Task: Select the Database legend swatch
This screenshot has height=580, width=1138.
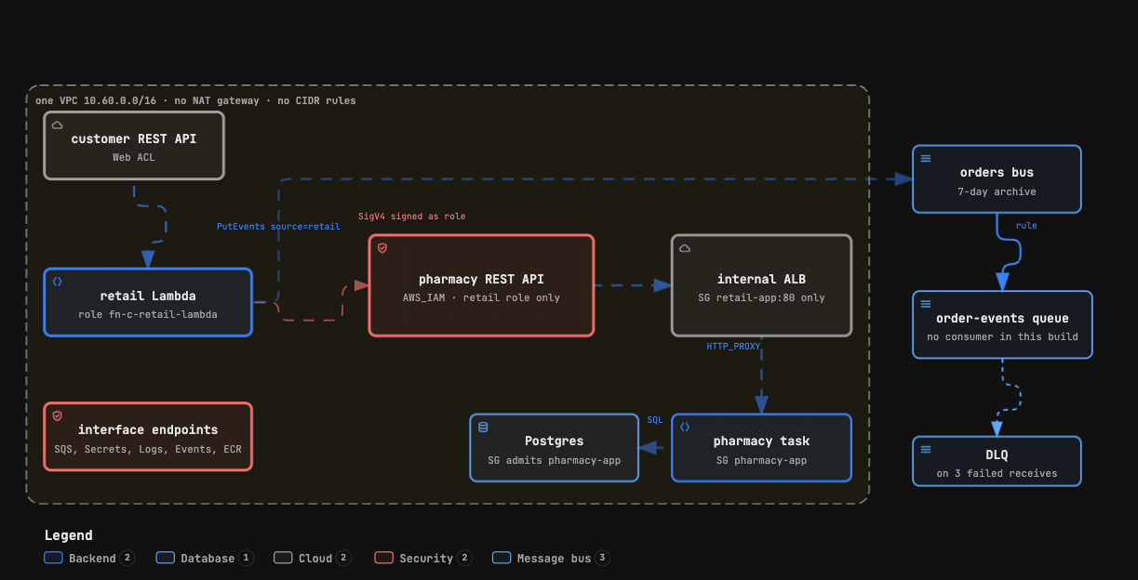Action: pyautogui.click(x=166, y=558)
